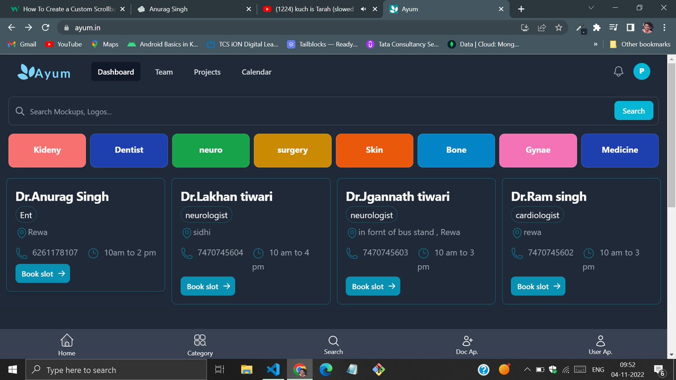Select the pink Gynae category tile
The height and width of the screenshot is (380, 676).
tap(538, 150)
